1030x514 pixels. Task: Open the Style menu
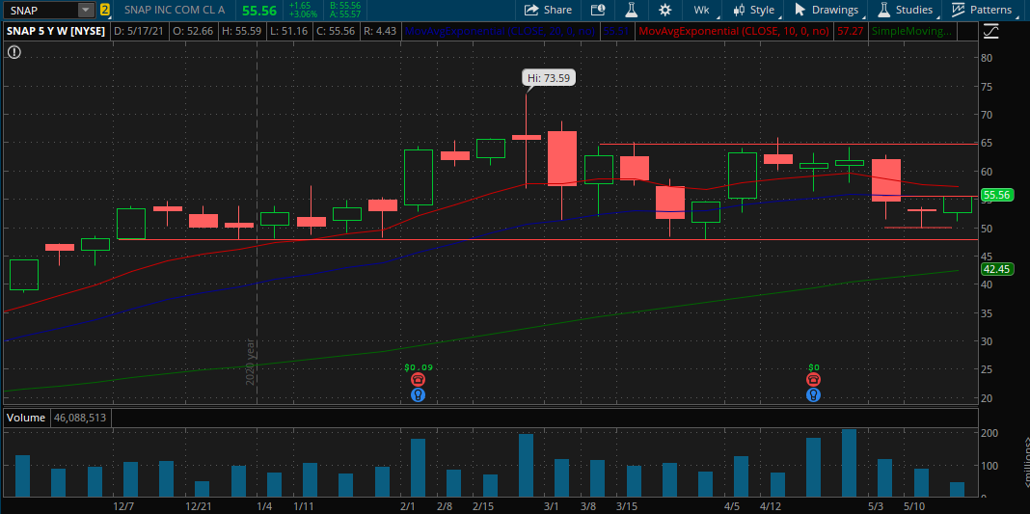755,10
